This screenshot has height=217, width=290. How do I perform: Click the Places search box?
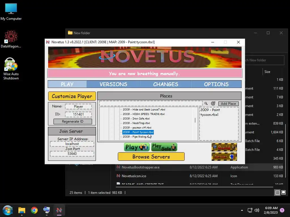point(151,103)
